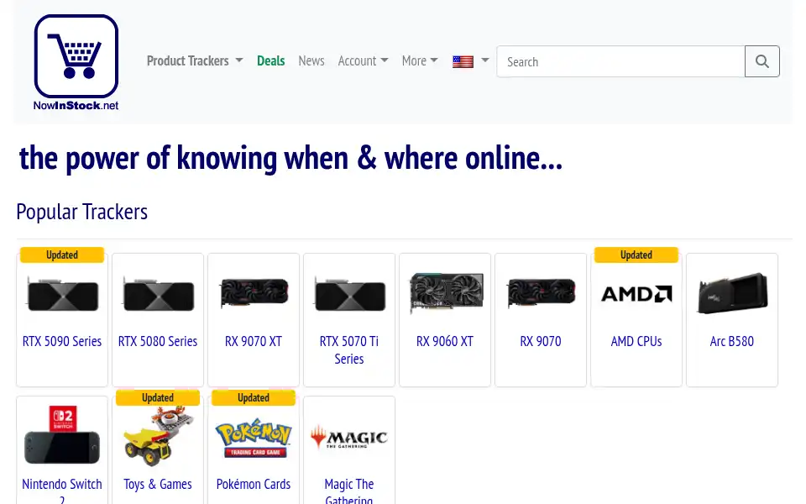The height and width of the screenshot is (504, 806).
Task: Click the RTX 5080 Series graphics card image
Action: pyautogui.click(x=158, y=295)
